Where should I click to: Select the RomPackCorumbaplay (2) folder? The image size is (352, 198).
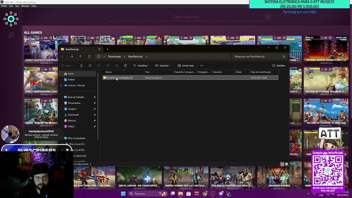click(190, 78)
